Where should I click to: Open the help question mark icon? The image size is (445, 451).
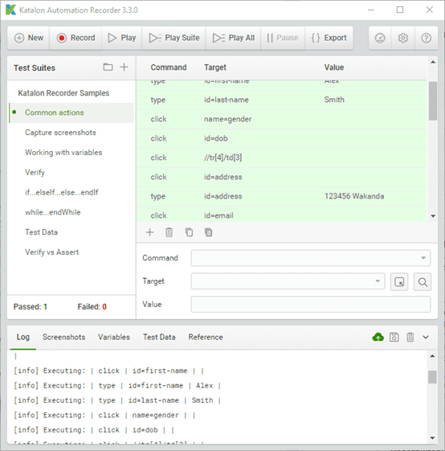pyautogui.click(x=426, y=38)
